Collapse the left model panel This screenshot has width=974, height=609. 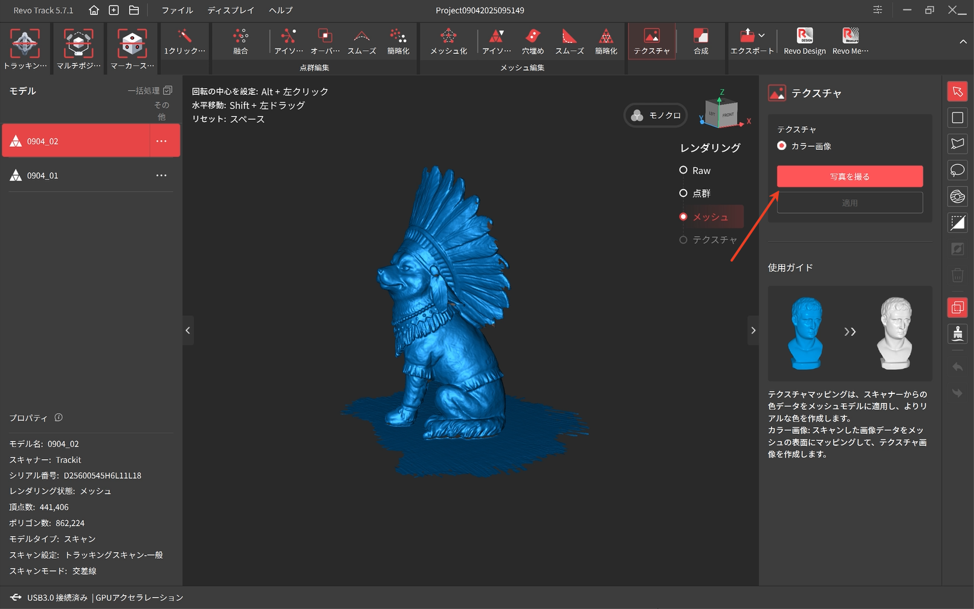188,330
